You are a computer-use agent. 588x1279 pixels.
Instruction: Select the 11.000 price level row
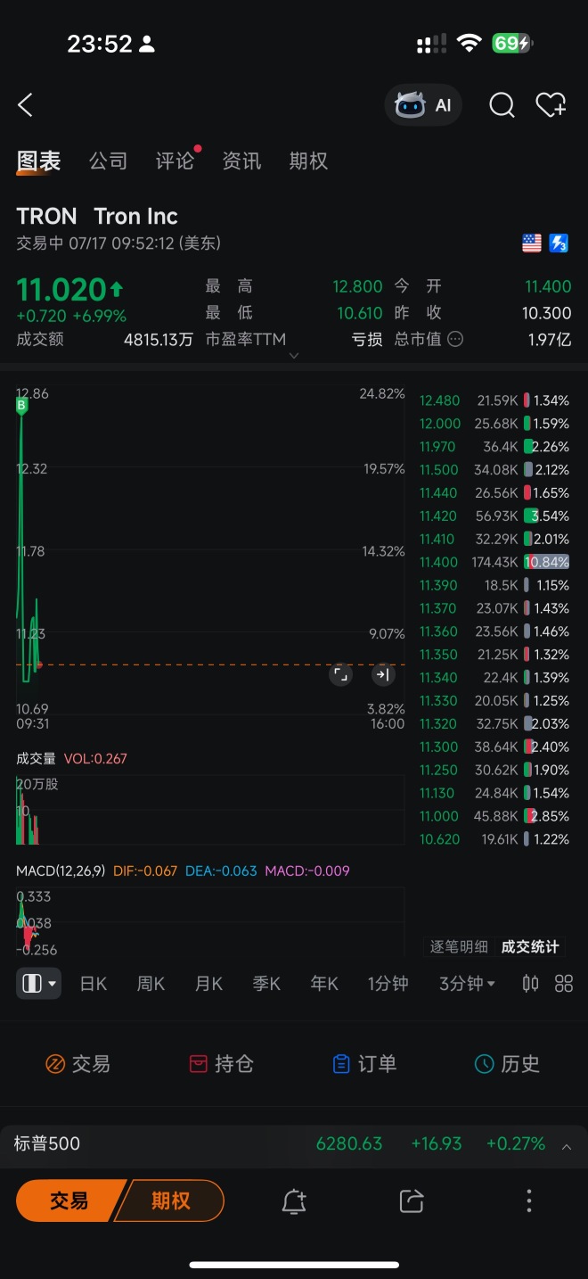pyautogui.click(x=494, y=816)
